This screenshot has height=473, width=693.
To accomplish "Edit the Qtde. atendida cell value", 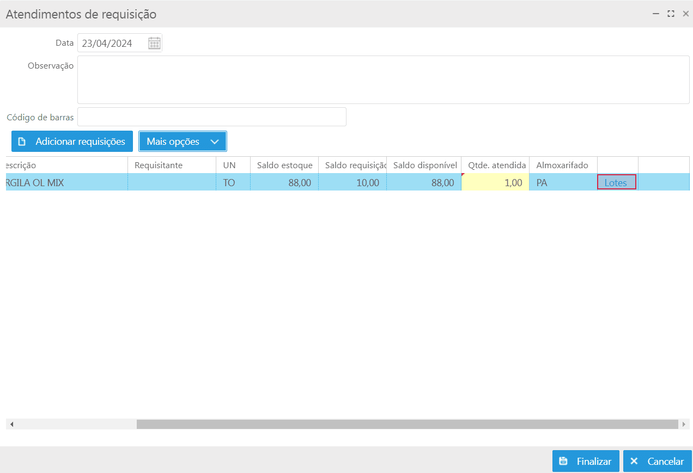I will click(495, 183).
